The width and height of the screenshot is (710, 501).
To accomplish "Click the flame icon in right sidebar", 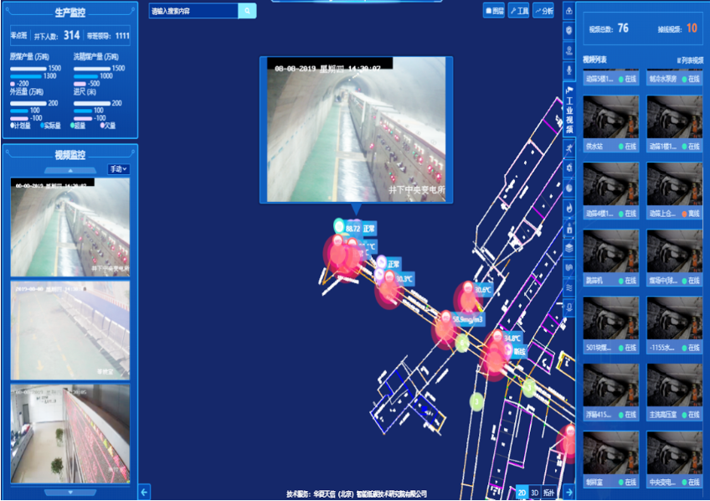I will click(x=569, y=207).
